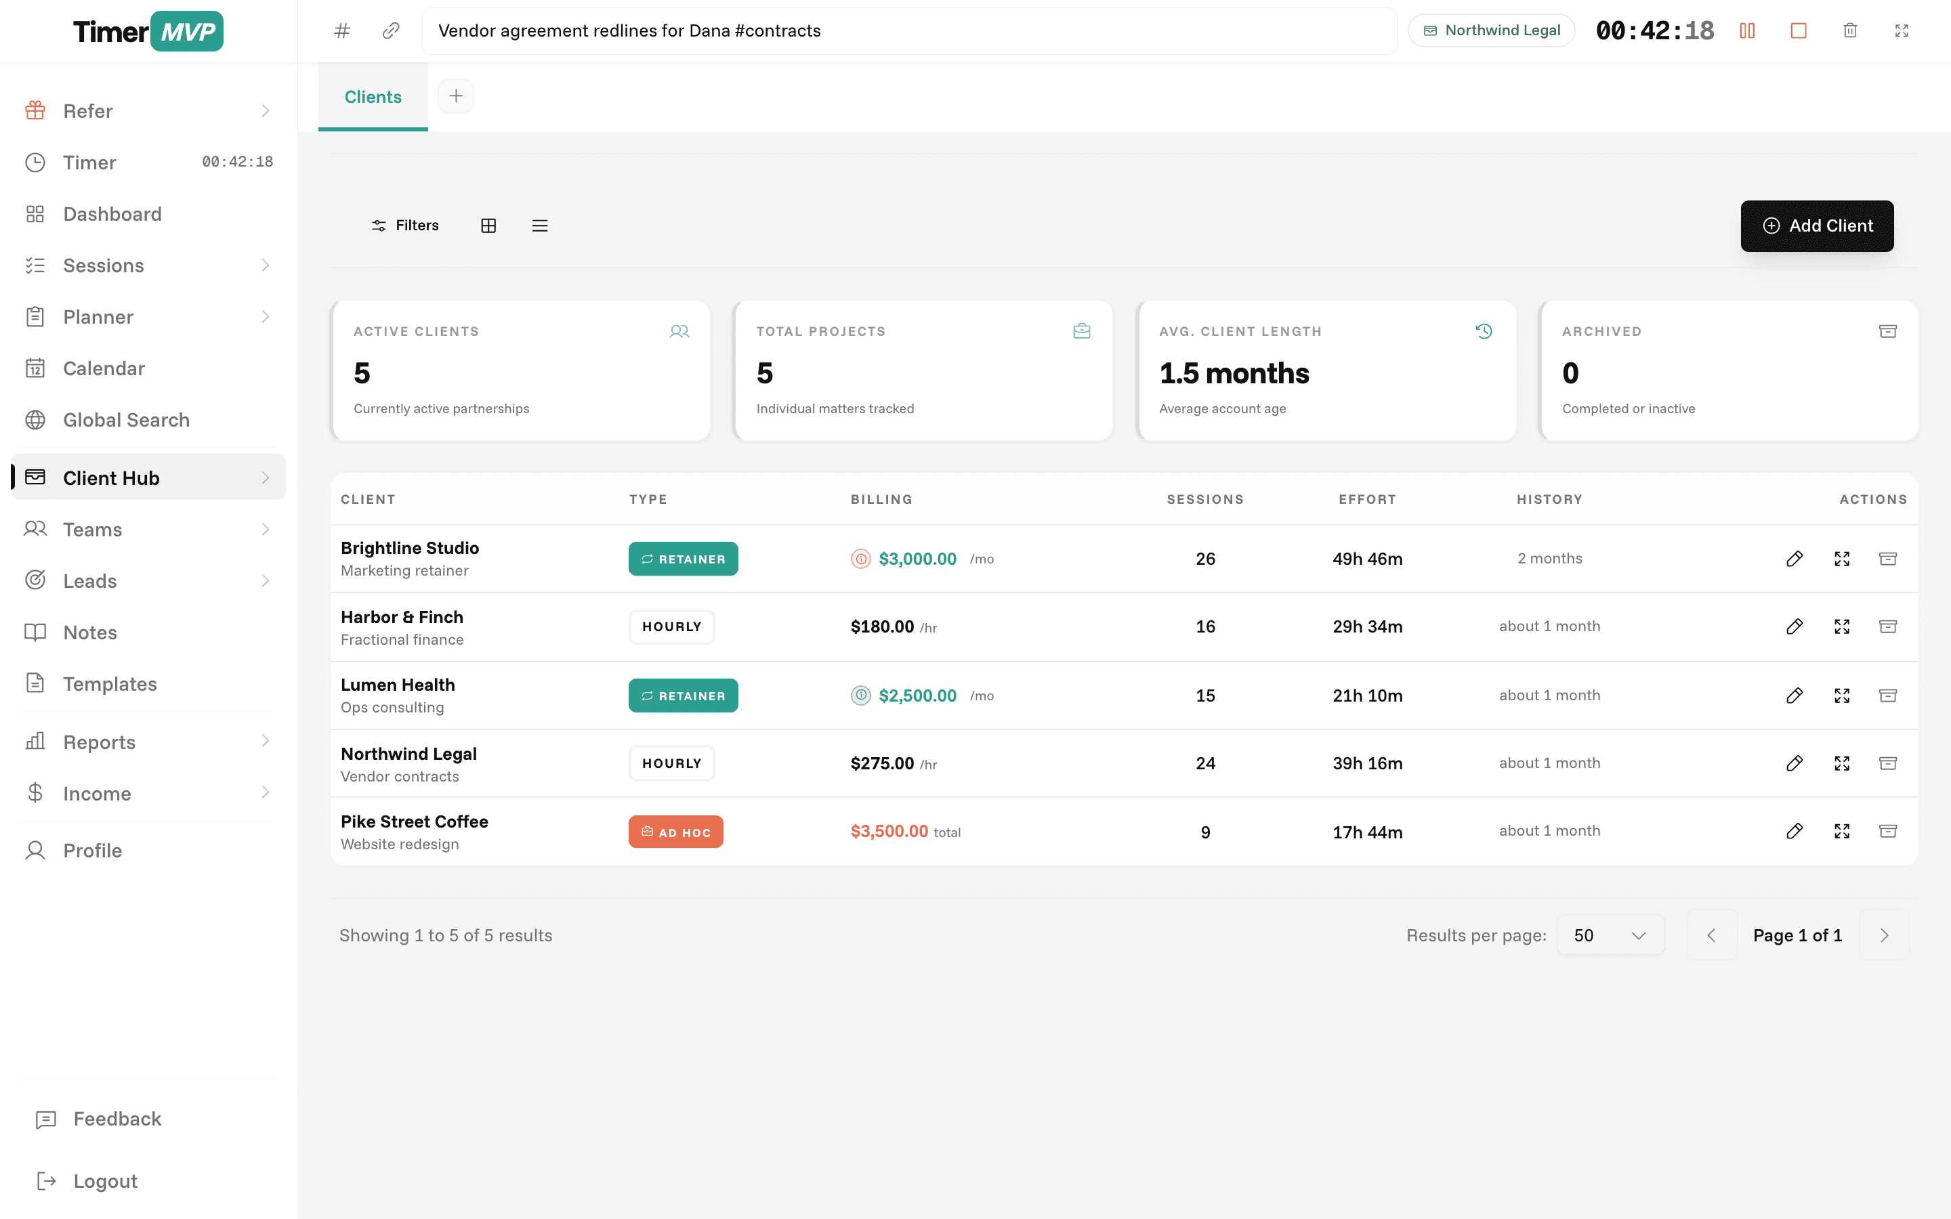Switch to list view
The height and width of the screenshot is (1219, 1951).
coord(540,226)
